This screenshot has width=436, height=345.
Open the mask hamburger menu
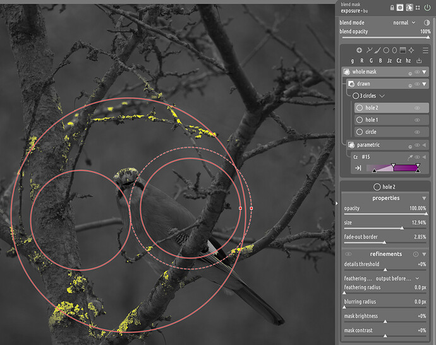425,50
